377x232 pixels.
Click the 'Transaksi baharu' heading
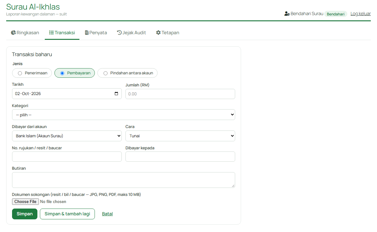point(32,54)
